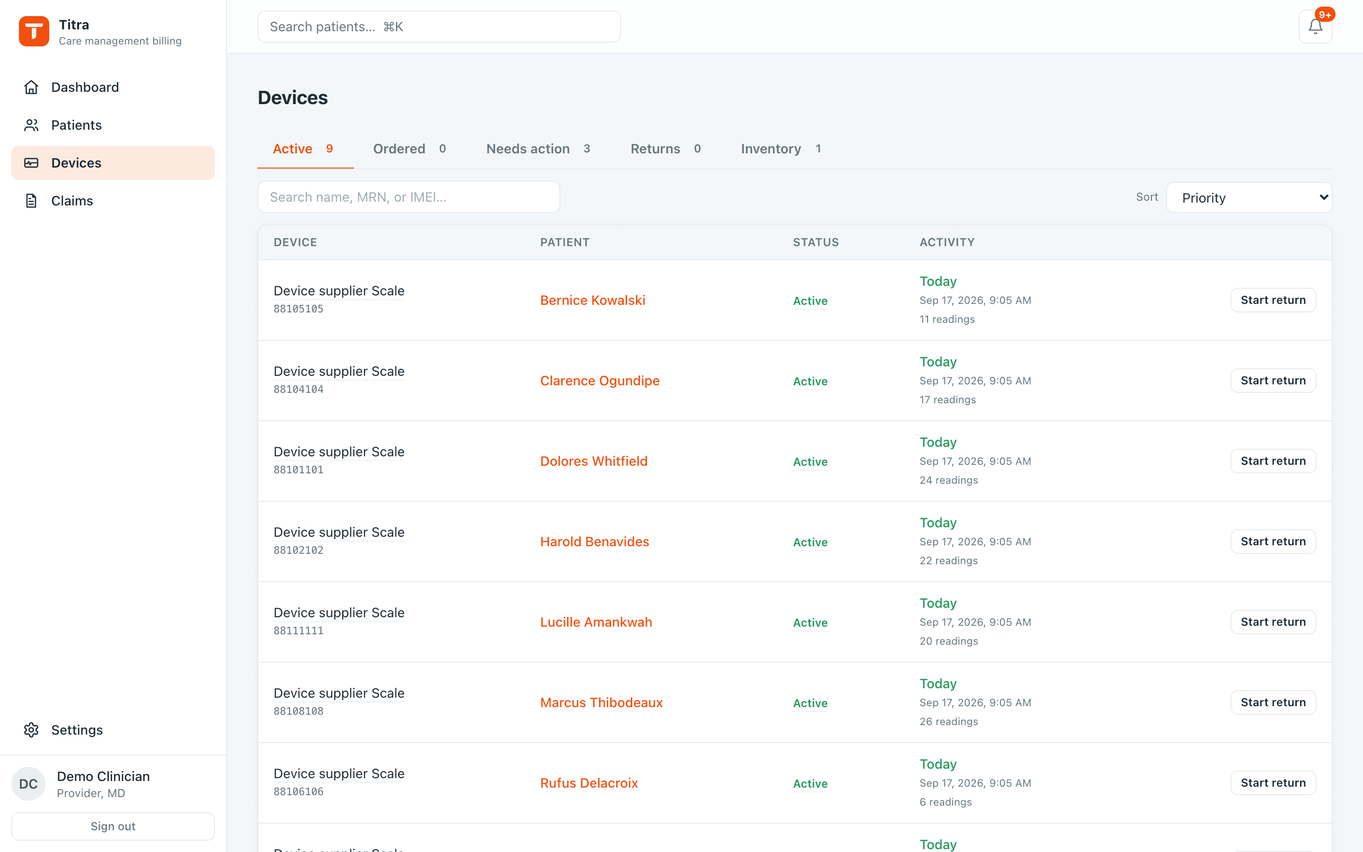Select Devices in the sidebar

point(113,163)
